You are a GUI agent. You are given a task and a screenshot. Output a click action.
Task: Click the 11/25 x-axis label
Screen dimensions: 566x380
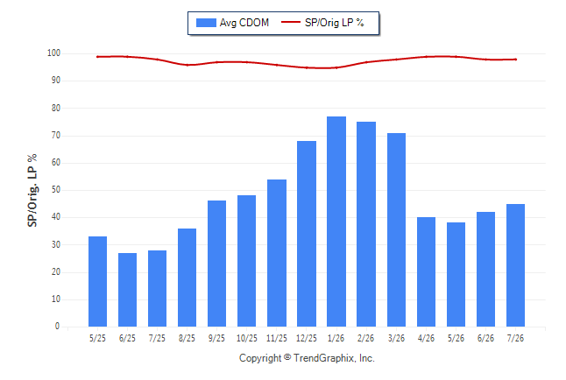point(277,338)
